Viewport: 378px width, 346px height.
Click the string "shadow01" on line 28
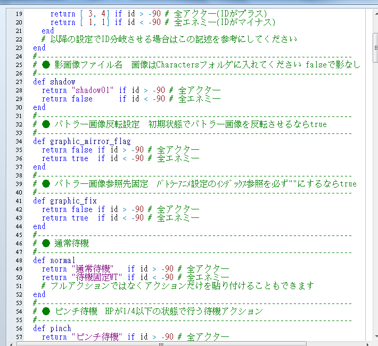[x=92, y=90]
